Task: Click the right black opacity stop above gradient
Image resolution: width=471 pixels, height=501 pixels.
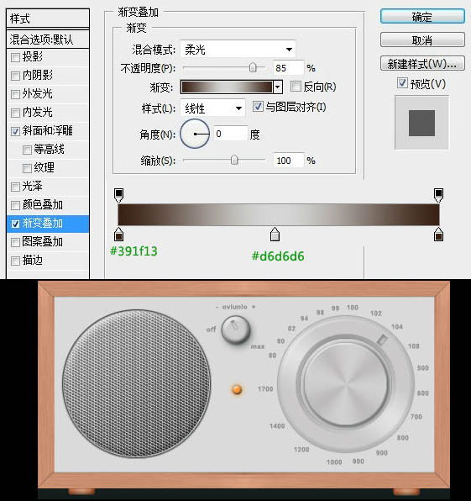Action: (438, 195)
